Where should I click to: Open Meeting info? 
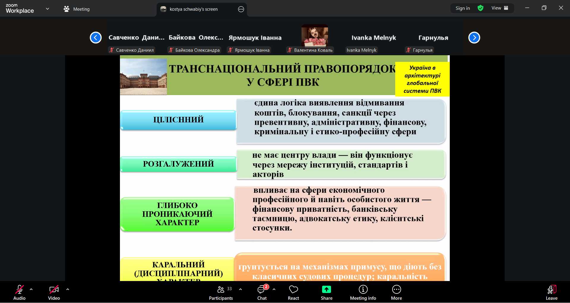pyautogui.click(x=363, y=293)
